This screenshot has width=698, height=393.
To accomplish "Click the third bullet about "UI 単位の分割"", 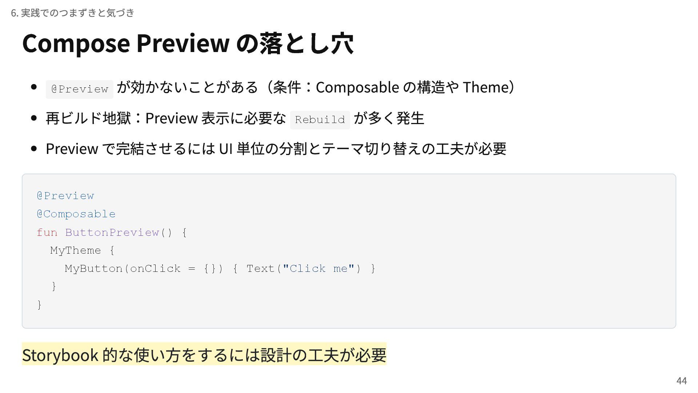I will coord(276,148).
